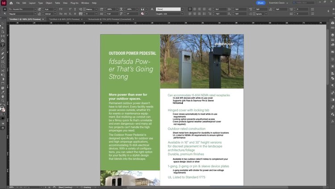
Task: Click the preflight Checking status indicator
Action: pos(86,187)
